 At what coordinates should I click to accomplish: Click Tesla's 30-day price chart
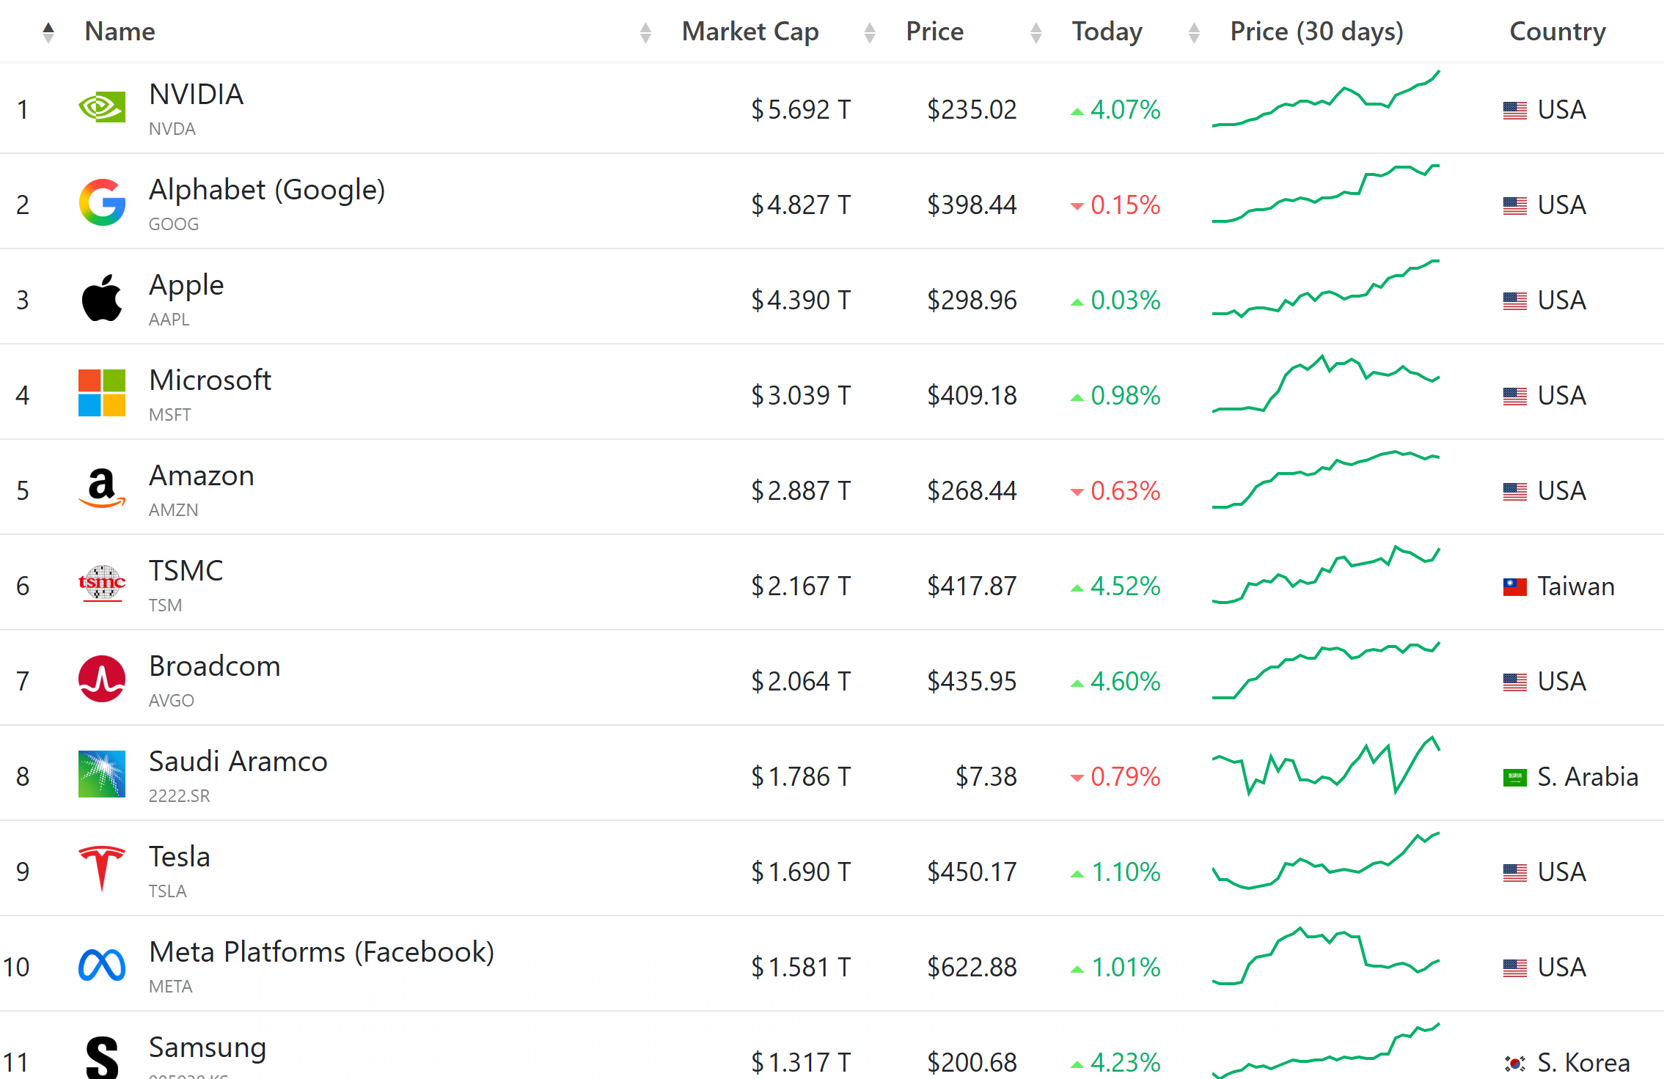point(1326,860)
